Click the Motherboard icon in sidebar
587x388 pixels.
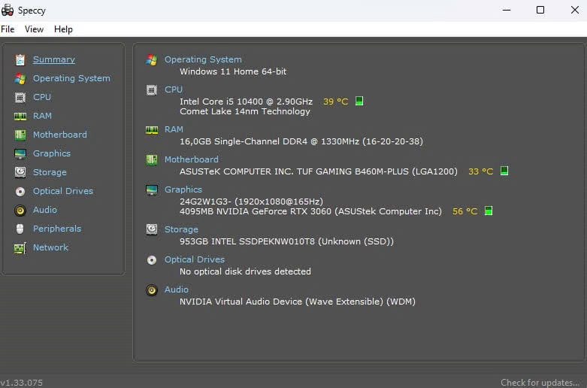coord(20,135)
